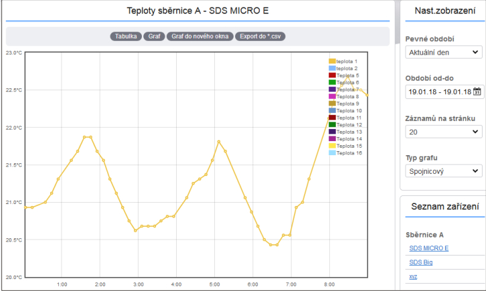This screenshot has height=291, width=486.
Task: Open the SDS MICRO E device link
Action: [428, 248]
